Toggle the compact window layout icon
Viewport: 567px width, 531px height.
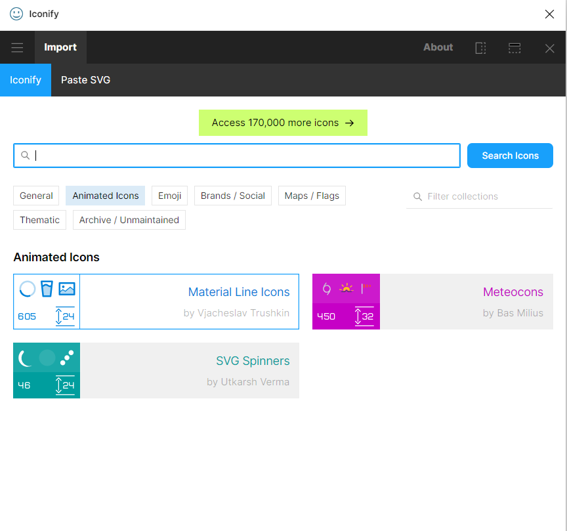tap(514, 48)
